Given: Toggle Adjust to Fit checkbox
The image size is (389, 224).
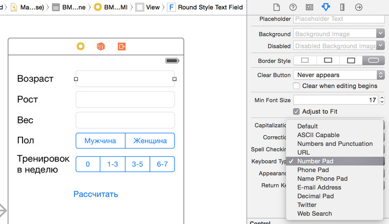Looking at the screenshot, I should (x=296, y=111).
